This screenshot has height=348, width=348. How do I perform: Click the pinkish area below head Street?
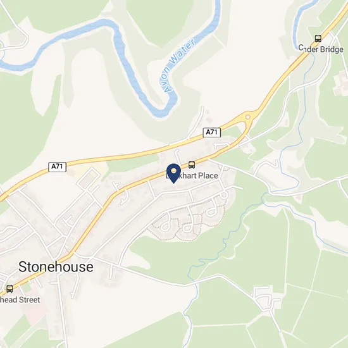[x=34, y=314]
